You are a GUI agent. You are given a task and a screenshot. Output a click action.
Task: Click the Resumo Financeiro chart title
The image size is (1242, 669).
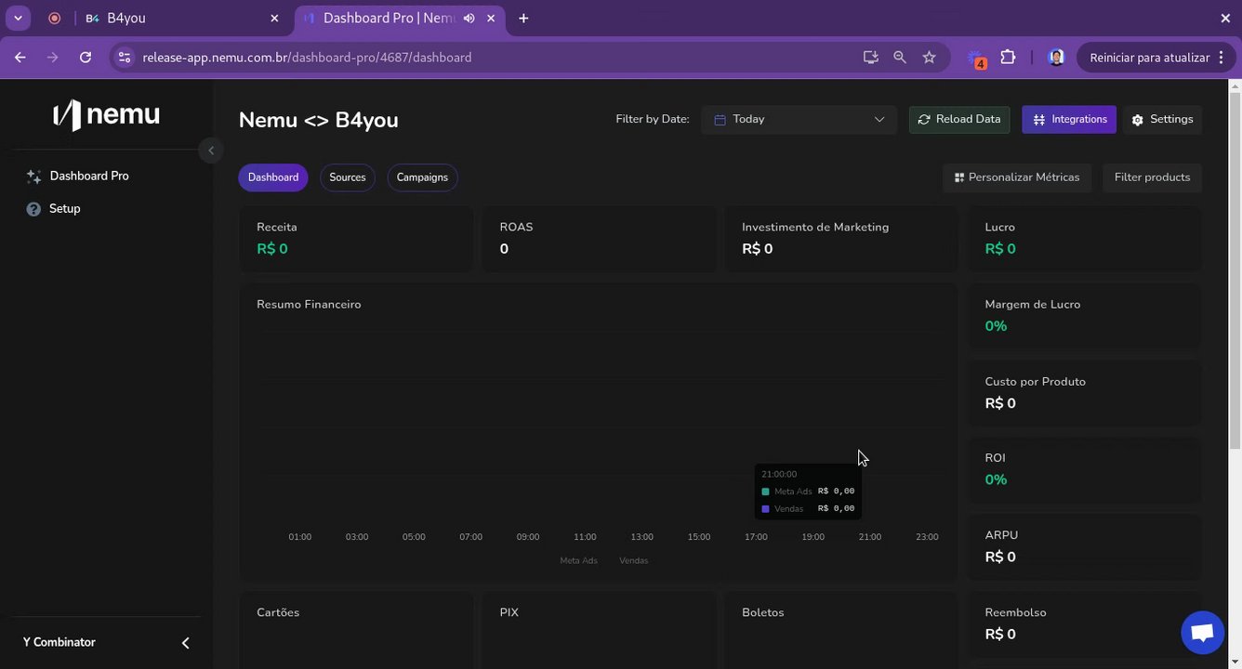[309, 305]
